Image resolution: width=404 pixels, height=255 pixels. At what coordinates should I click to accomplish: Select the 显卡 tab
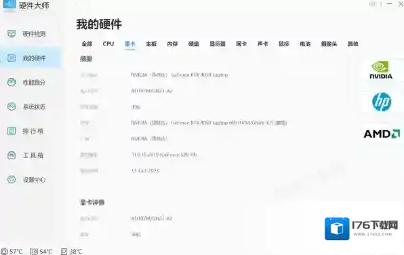[130, 44]
